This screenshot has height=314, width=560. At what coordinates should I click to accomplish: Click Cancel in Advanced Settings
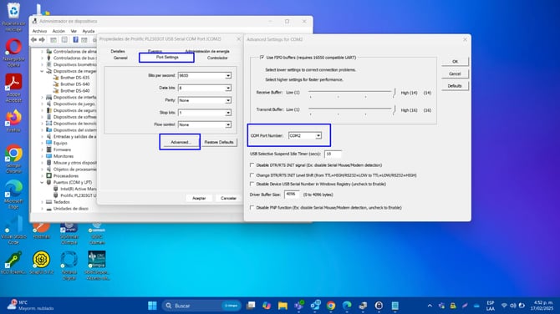[x=455, y=73]
